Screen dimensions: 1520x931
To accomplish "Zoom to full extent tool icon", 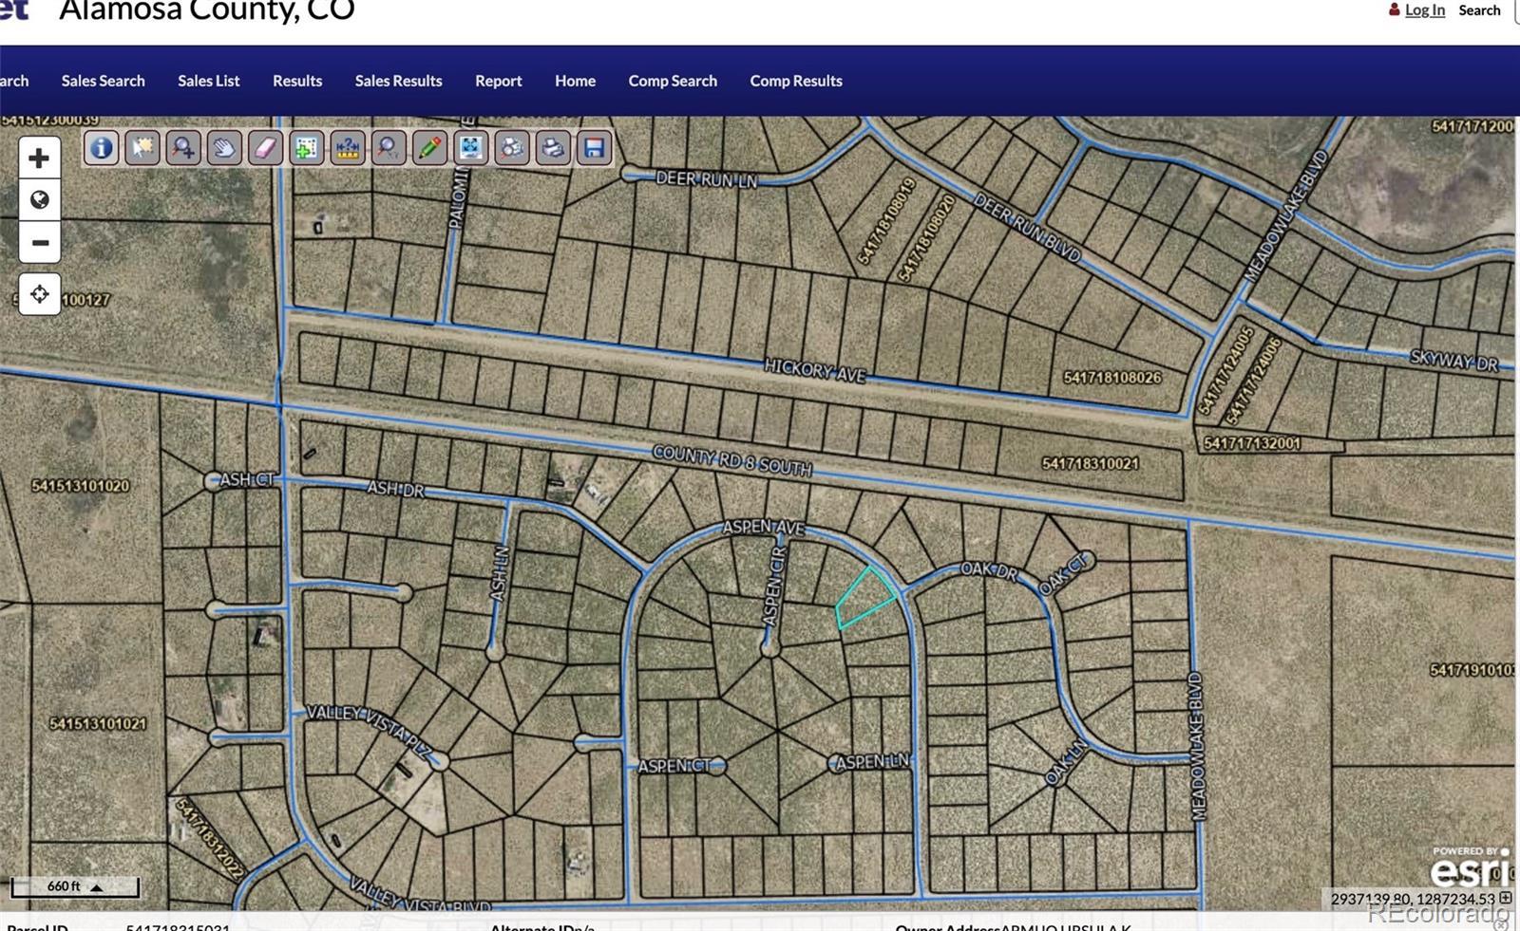I will [470, 148].
